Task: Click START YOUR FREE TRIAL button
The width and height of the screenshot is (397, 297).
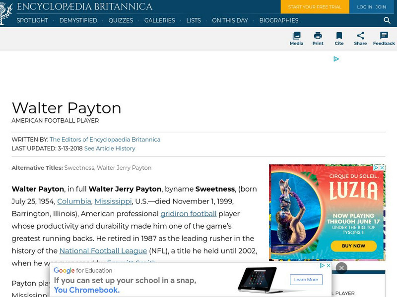Action: tap(315, 7)
